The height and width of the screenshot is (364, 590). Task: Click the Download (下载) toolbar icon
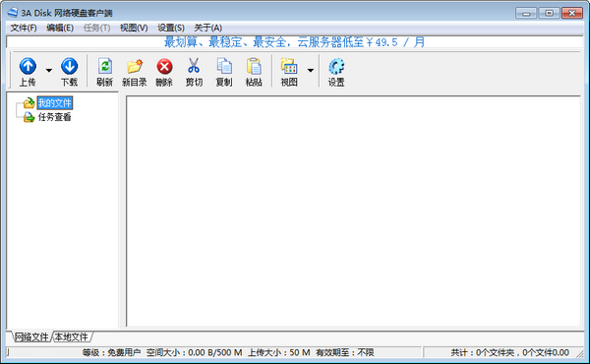69,71
